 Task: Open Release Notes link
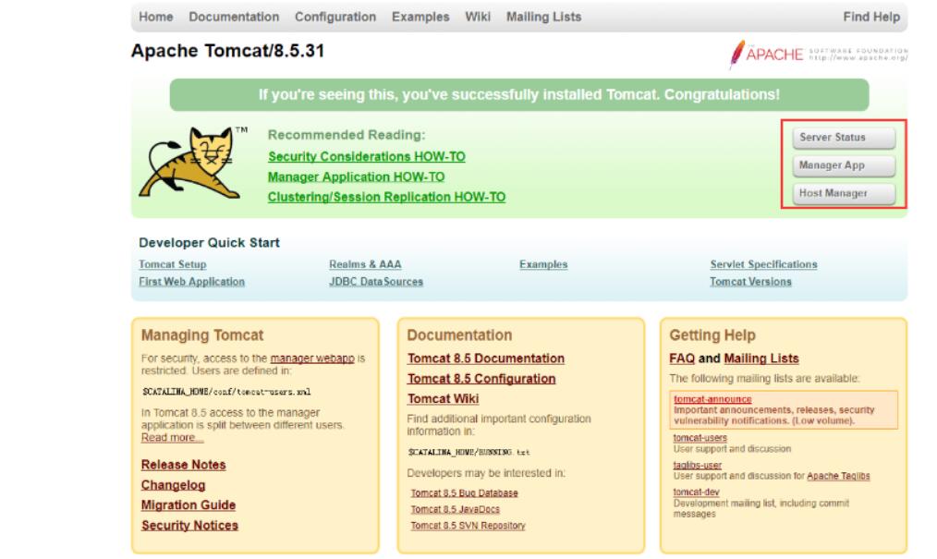click(x=184, y=465)
